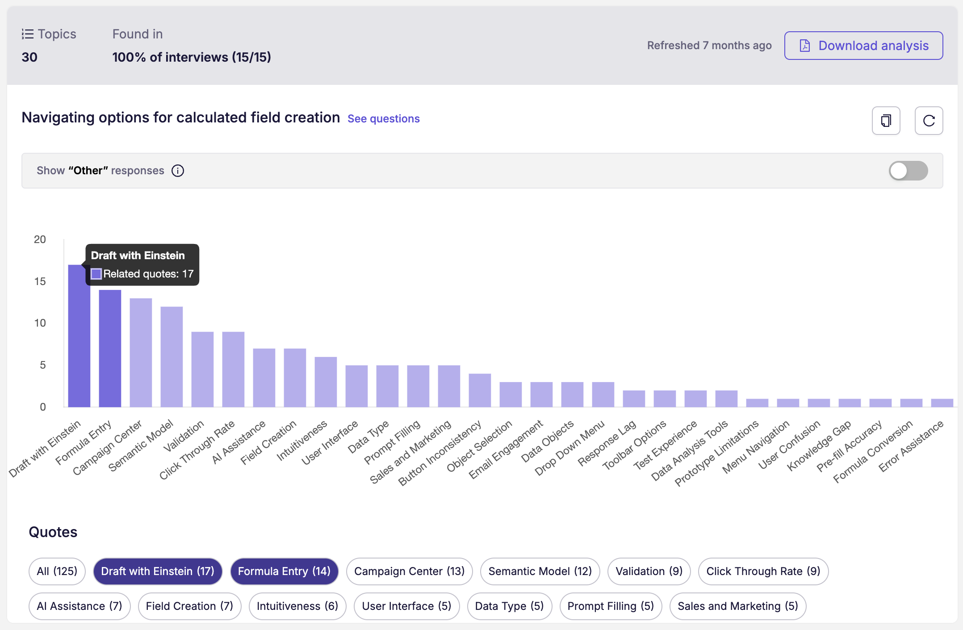
Task: Click the Download analysis button
Action: pos(863,46)
